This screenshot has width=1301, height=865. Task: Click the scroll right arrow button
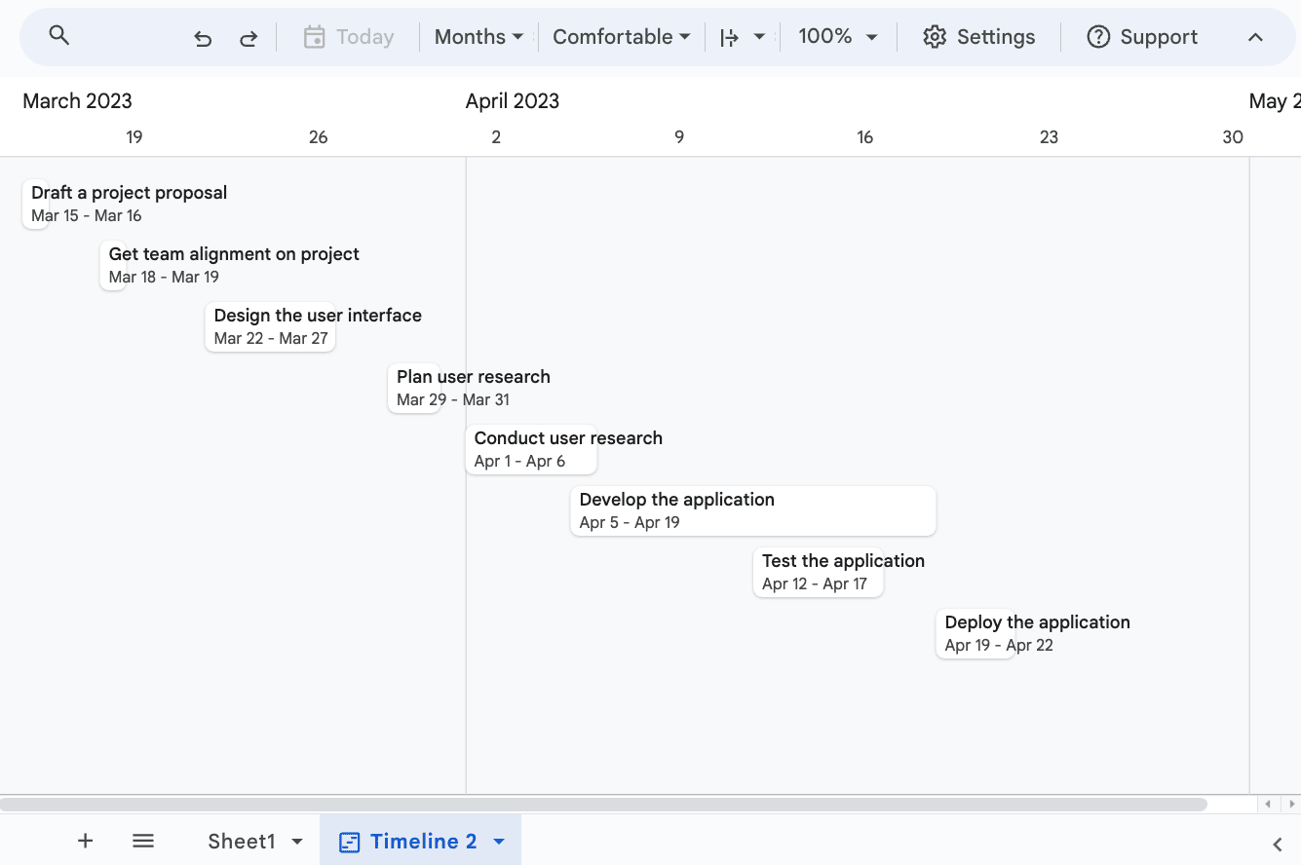pyautogui.click(x=1290, y=805)
